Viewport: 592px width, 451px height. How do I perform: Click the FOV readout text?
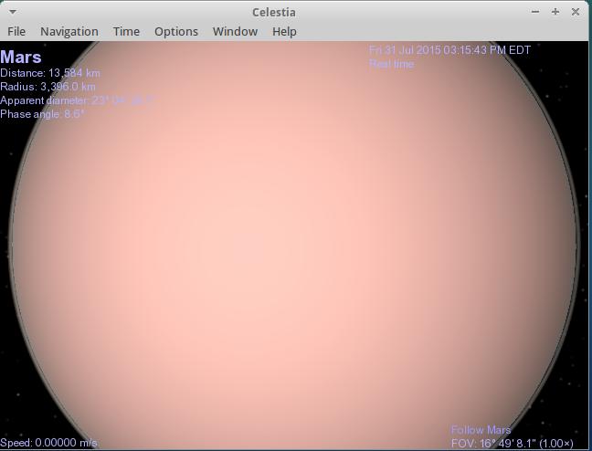(x=512, y=444)
